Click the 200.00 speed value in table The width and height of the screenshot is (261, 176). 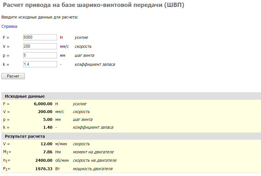point(45,112)
